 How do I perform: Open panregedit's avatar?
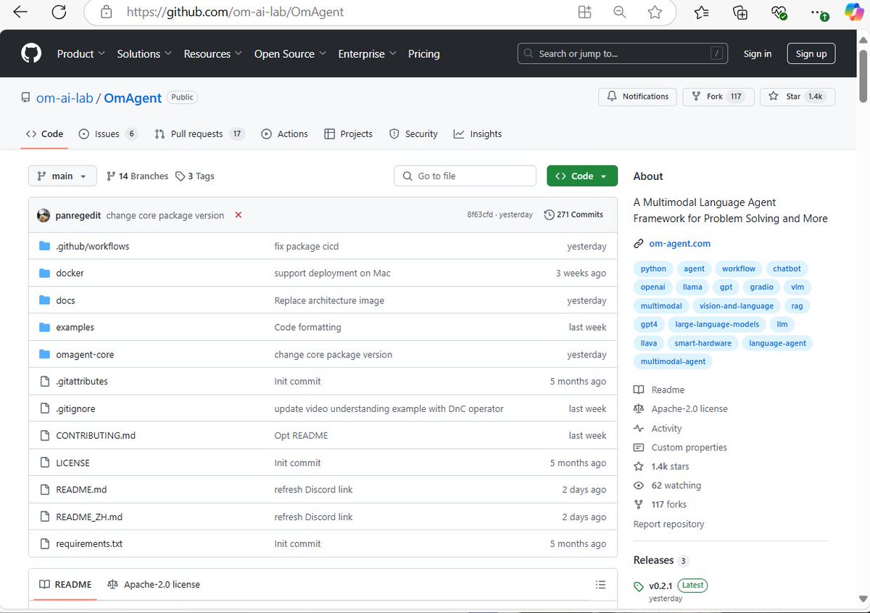[x=43, y=215]
